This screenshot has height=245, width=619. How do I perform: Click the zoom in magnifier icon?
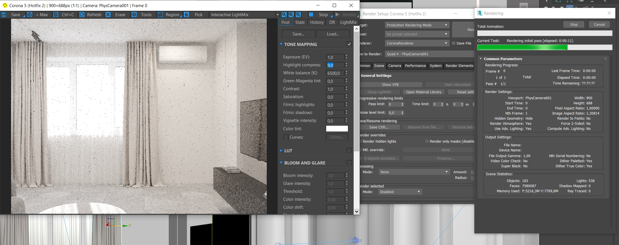[284, 15]
